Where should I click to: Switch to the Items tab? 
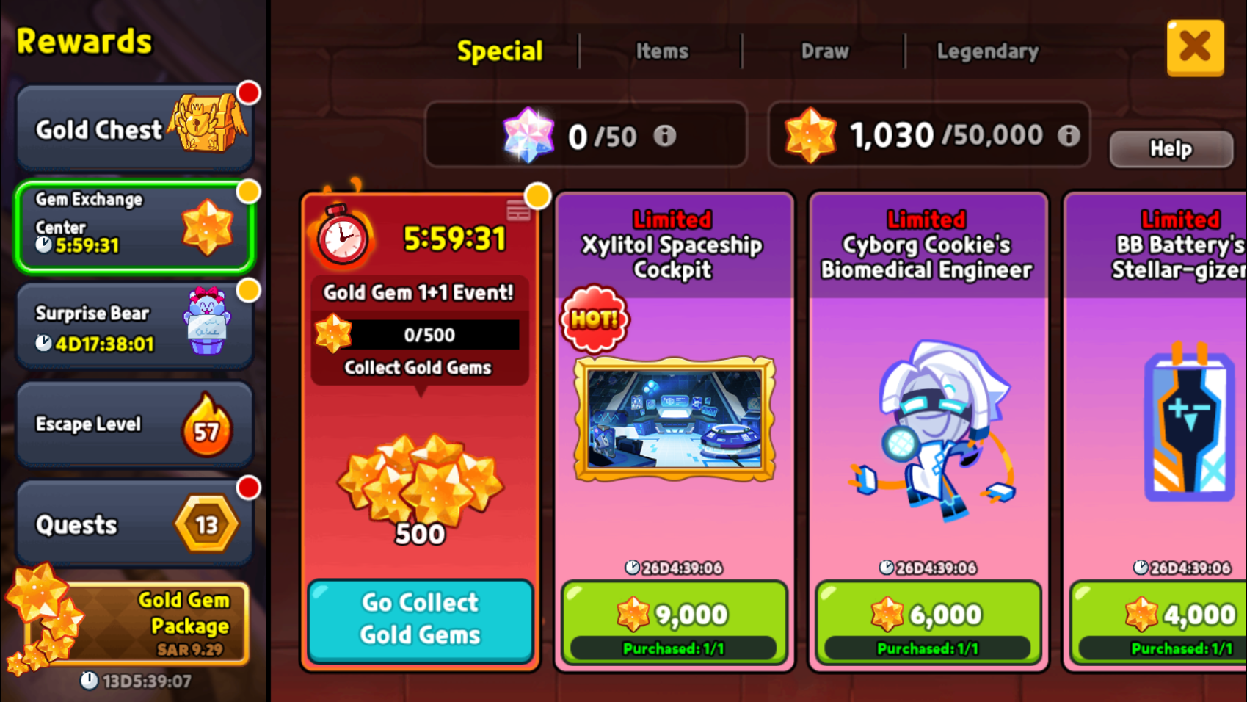[x=662, y=51]
